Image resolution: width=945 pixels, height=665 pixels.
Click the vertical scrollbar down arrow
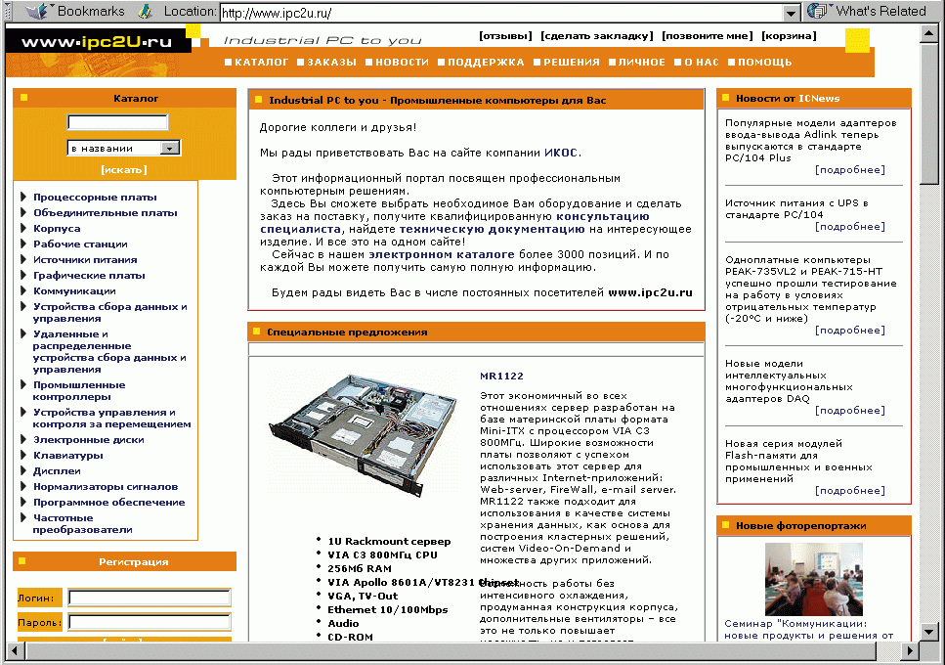929,632
